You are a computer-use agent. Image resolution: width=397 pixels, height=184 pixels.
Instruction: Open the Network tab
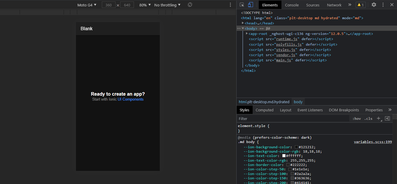[334, 5]
